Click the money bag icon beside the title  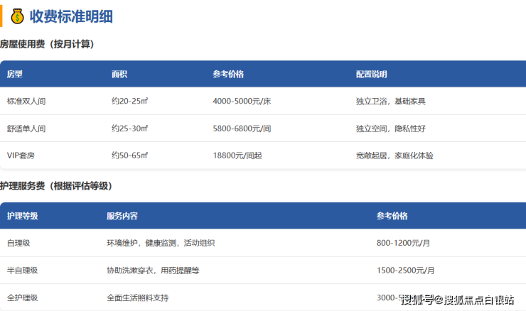(17, 16)
